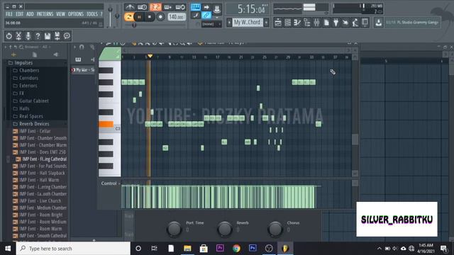
Task: Click the undo history clock icon
Action: tap(9, 36)
